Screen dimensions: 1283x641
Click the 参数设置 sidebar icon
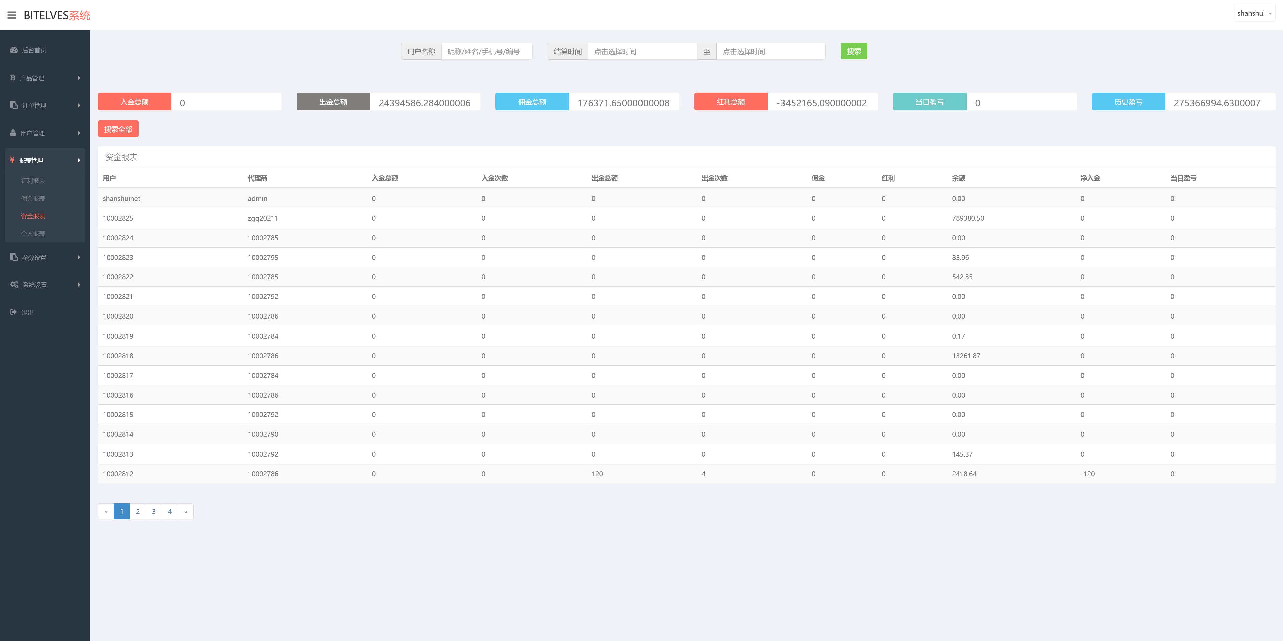[14, 257]
